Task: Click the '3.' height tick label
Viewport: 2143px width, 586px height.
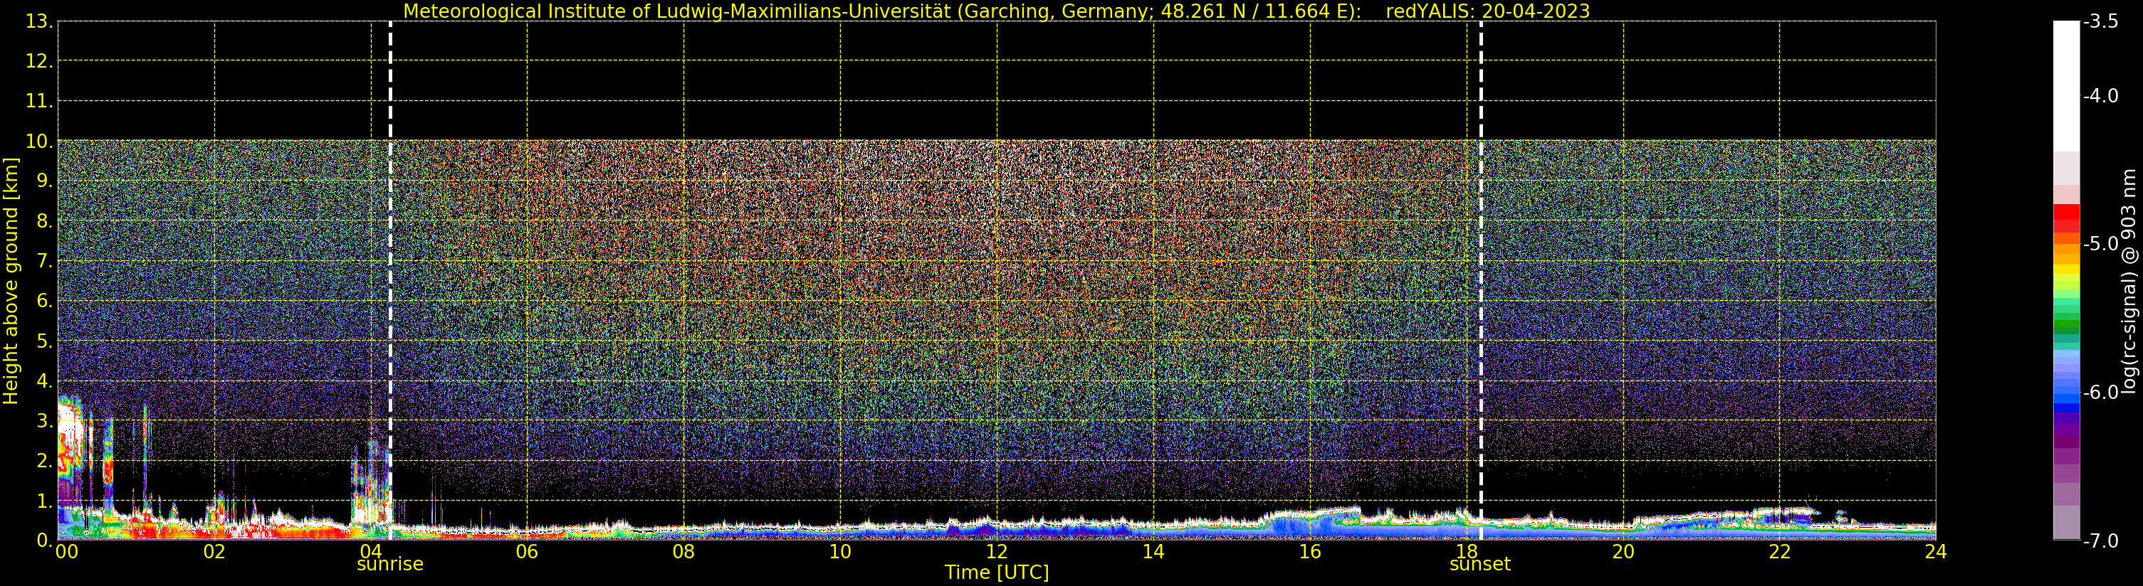Action: (x=44, y=420)
